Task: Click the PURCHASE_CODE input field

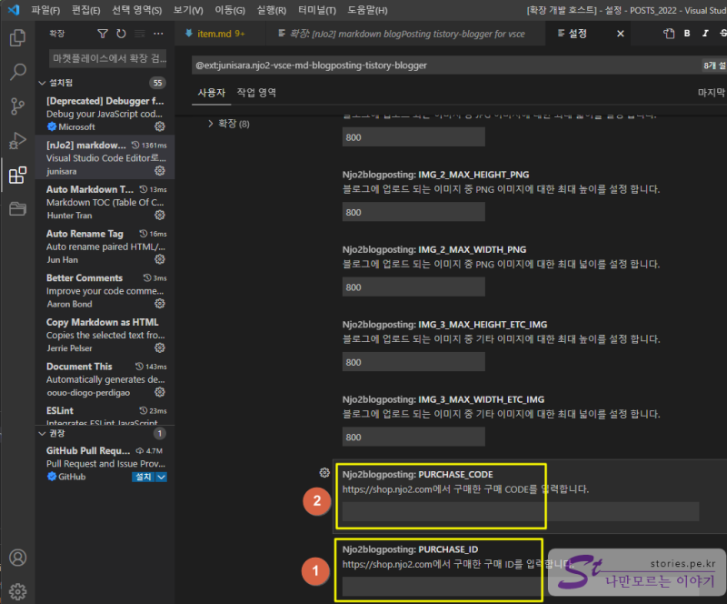Action: pos(520,511)
